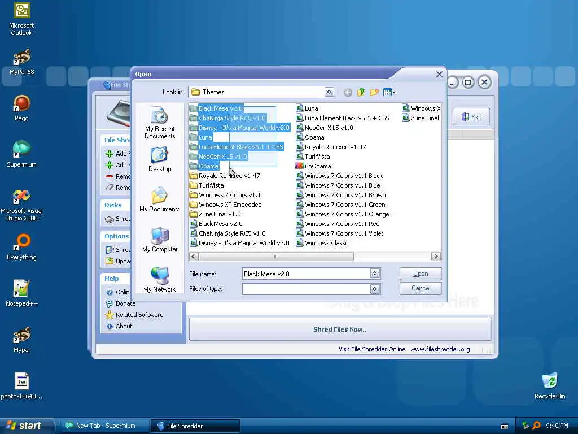Screen dimensions: 578x434
Task: Switch to File Shredder taskbar item
Action: pos(195,426)
